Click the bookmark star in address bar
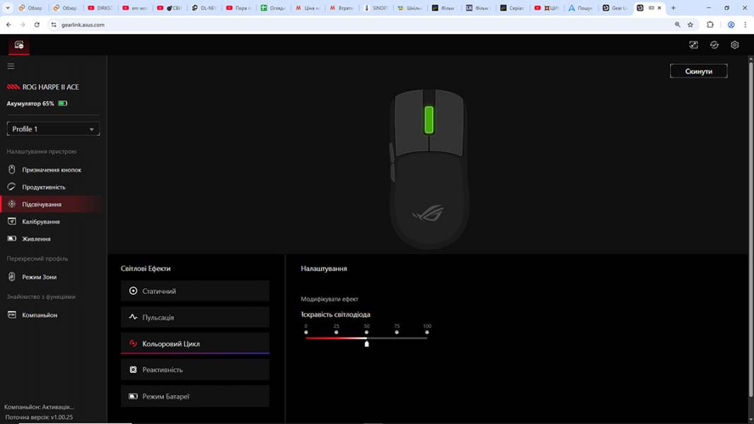 [x=690, y=25]
